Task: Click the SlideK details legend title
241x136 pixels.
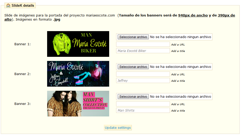Action: pyautogui.click(x=23, y=5)
